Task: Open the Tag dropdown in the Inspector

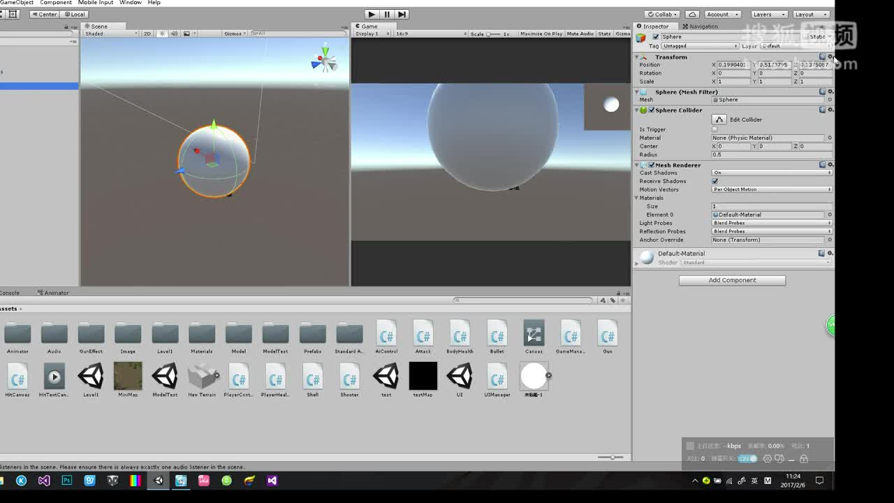Action: (698, 45)
